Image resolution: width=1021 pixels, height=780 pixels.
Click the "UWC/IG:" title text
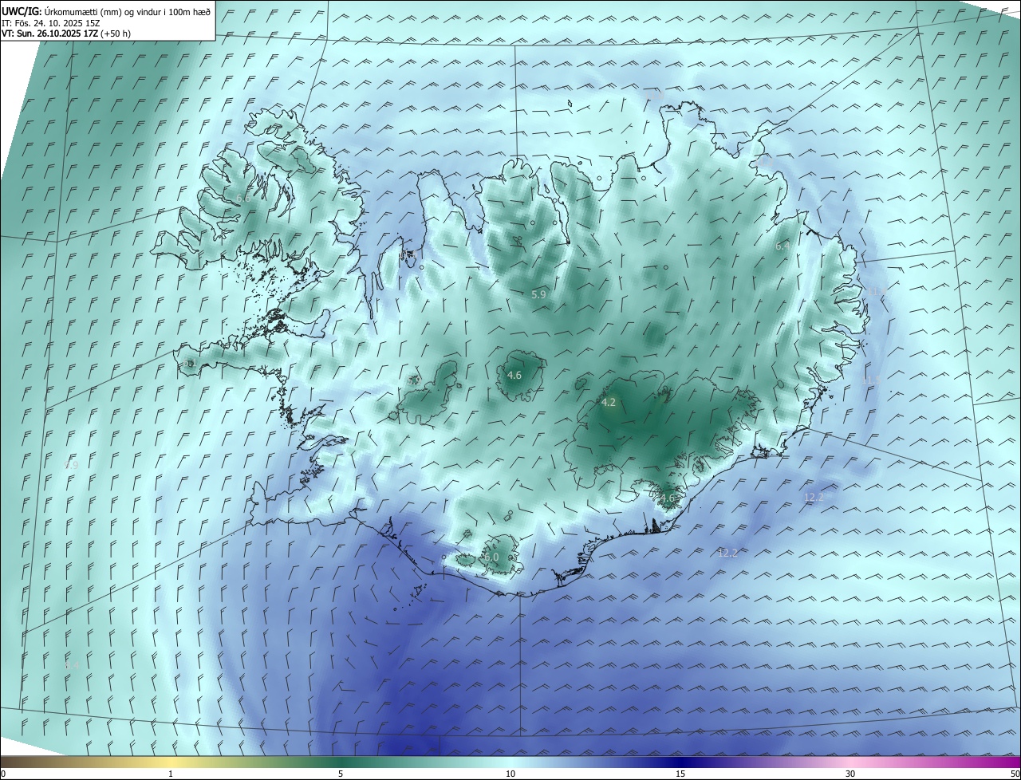[x=21, y=11]
